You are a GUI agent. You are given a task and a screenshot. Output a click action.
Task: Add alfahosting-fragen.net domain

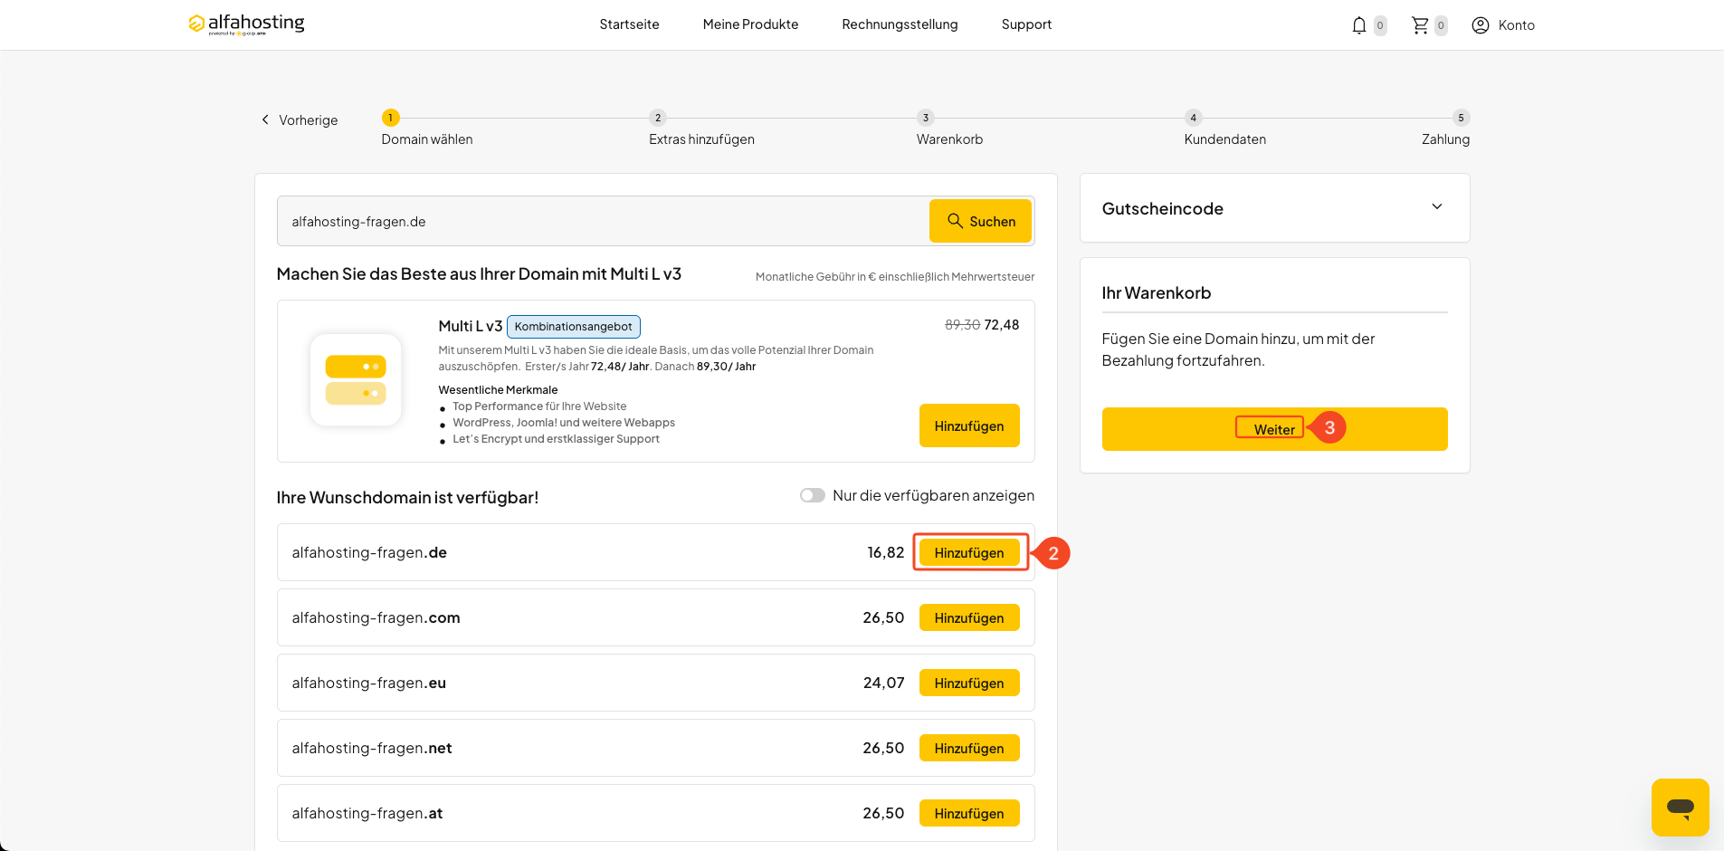pyautogui.click(x=969, y=748)
